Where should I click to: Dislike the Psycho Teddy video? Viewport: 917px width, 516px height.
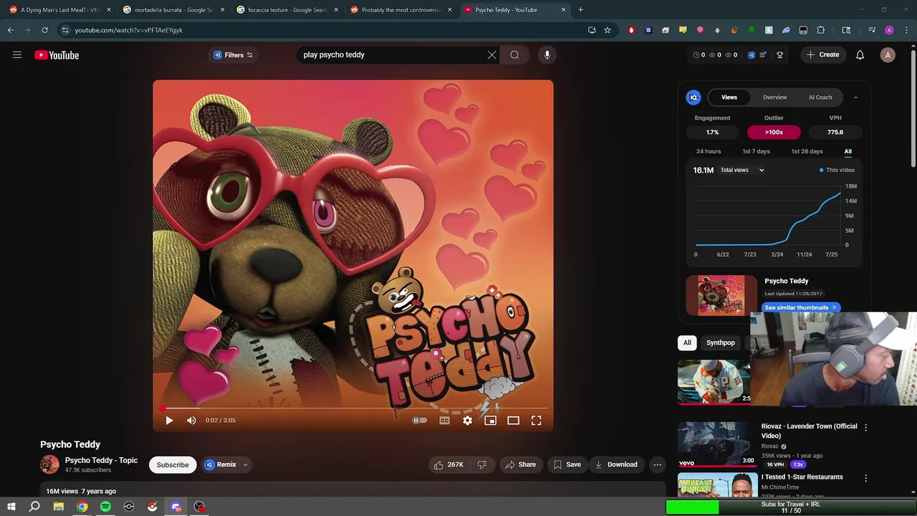(482, 464)
